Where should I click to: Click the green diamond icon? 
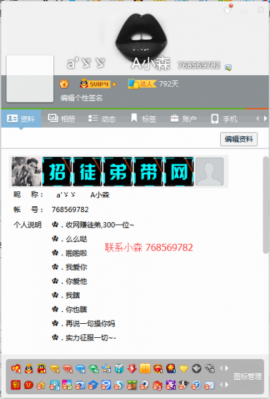[x=93, y=368]
